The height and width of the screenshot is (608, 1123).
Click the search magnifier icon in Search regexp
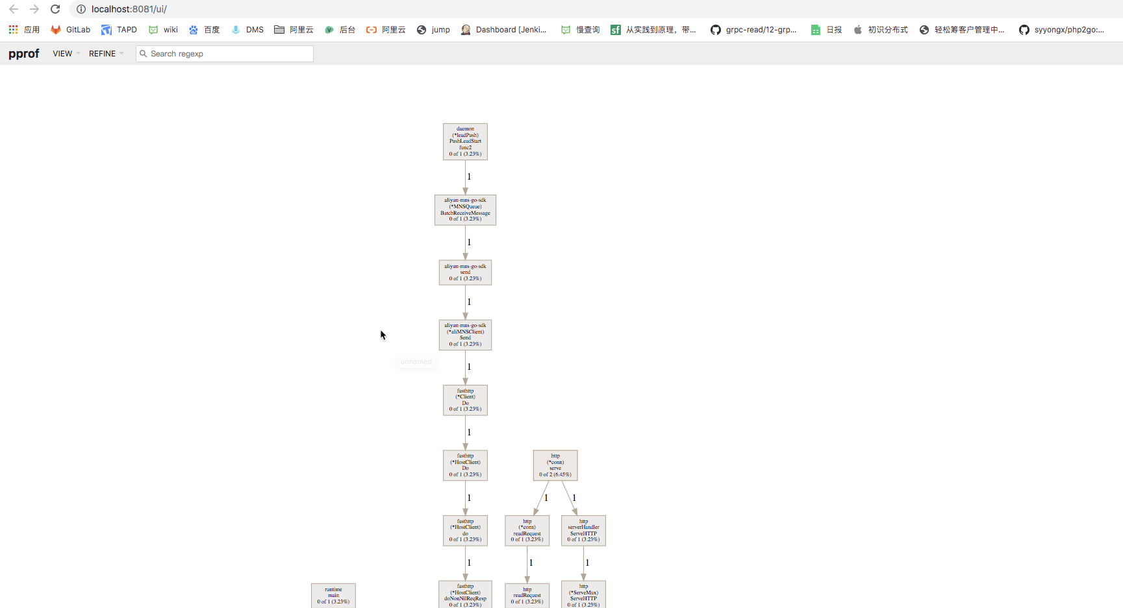pyautogui.click(x=144, y=53)
